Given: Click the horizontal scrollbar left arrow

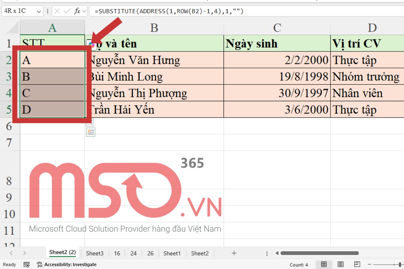Looking at the screenshot, I should point(277,253).
